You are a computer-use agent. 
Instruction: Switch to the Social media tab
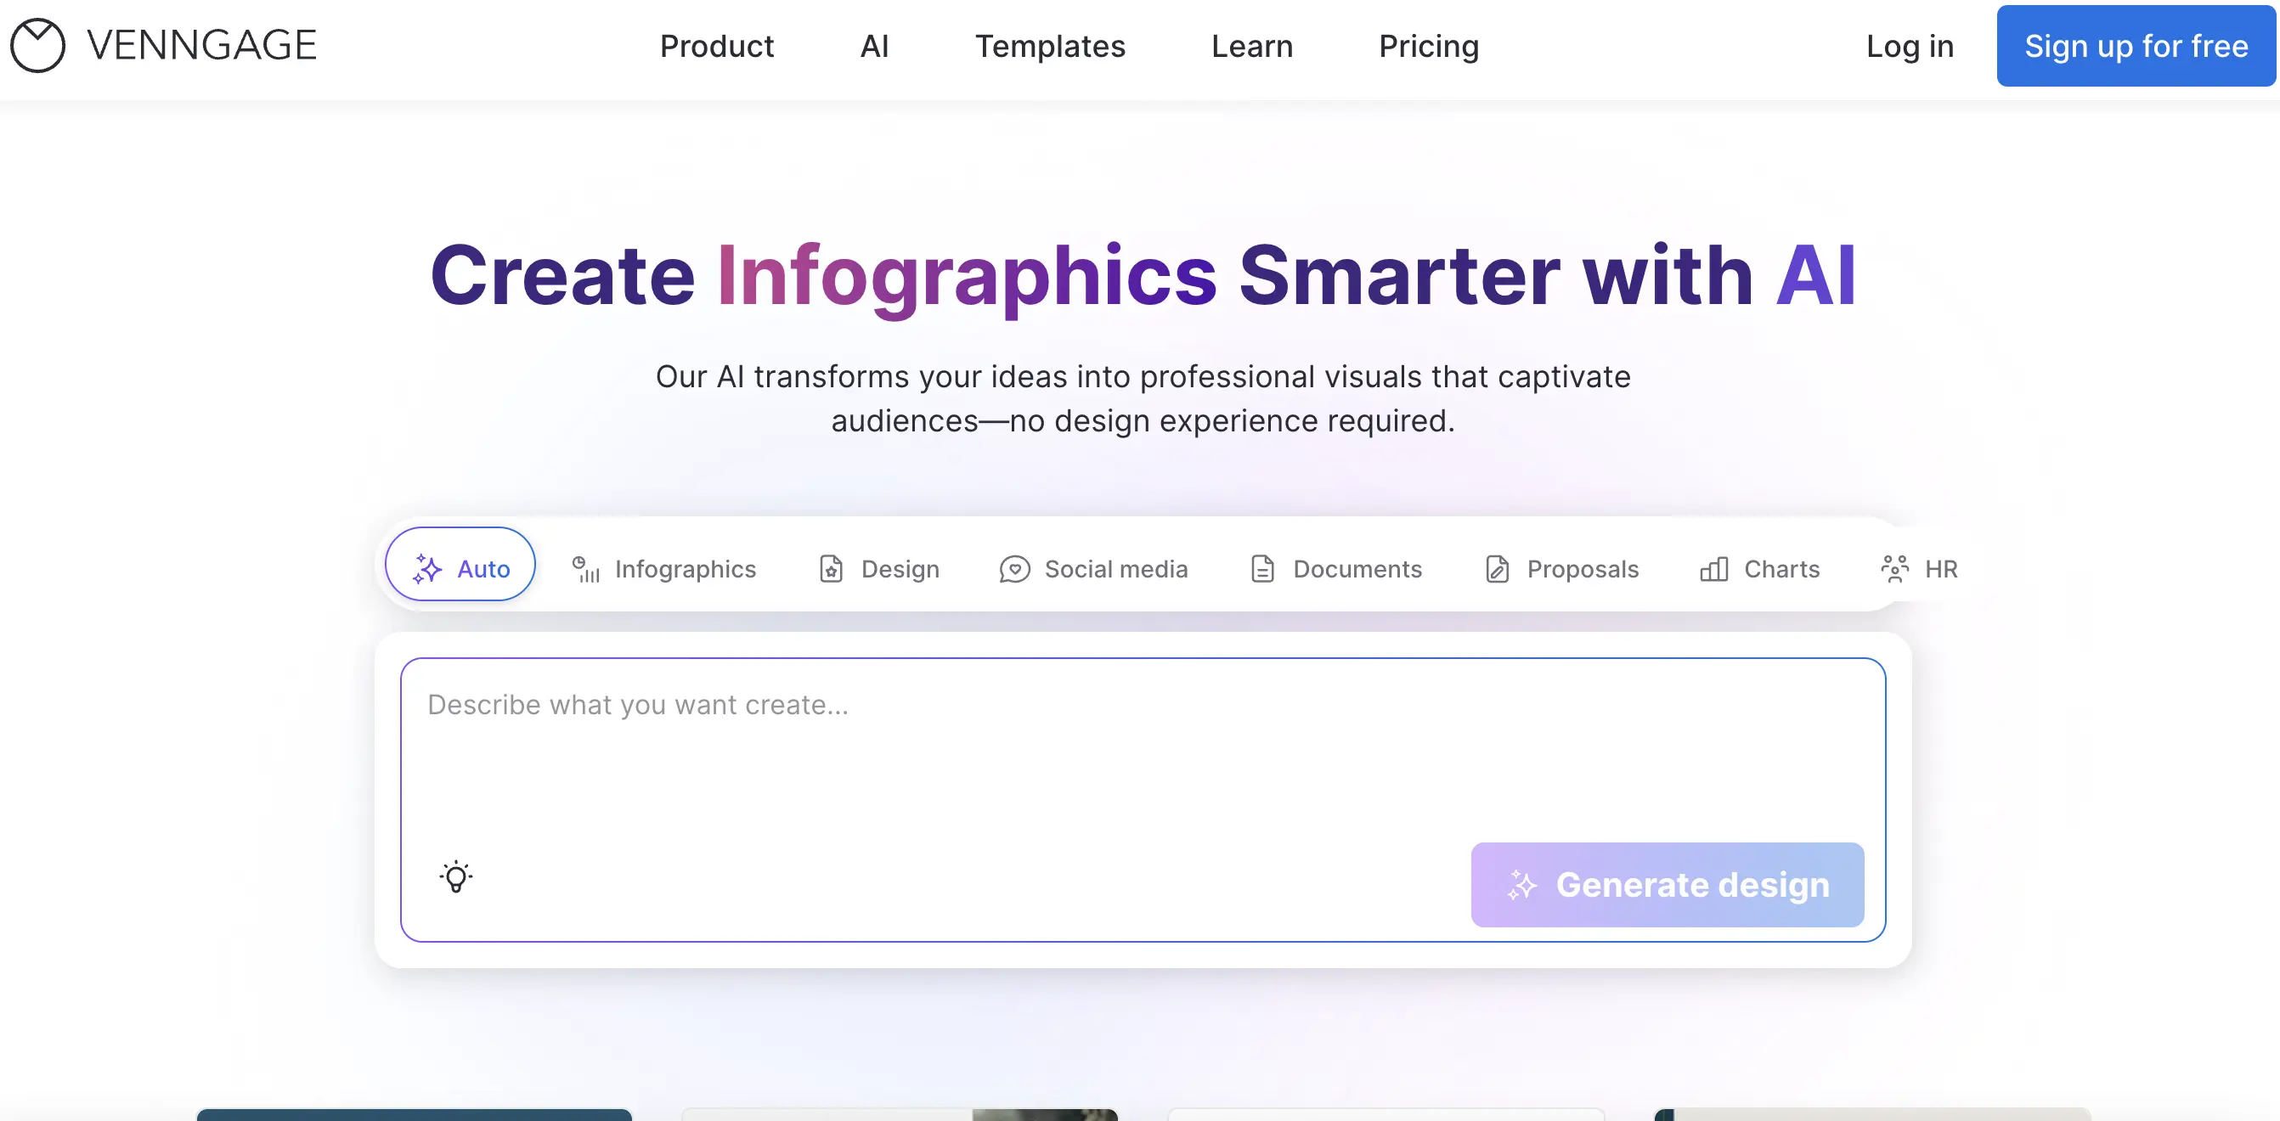1115,569
